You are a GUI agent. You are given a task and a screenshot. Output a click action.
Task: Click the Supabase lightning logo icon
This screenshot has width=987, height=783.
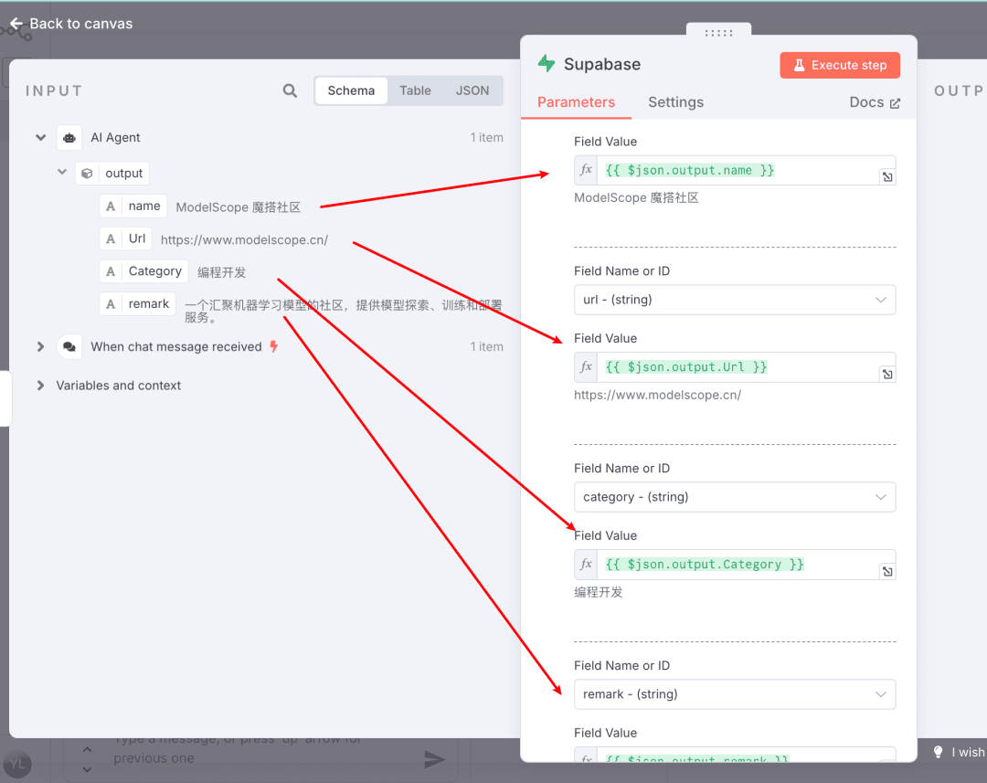(547, 64)
